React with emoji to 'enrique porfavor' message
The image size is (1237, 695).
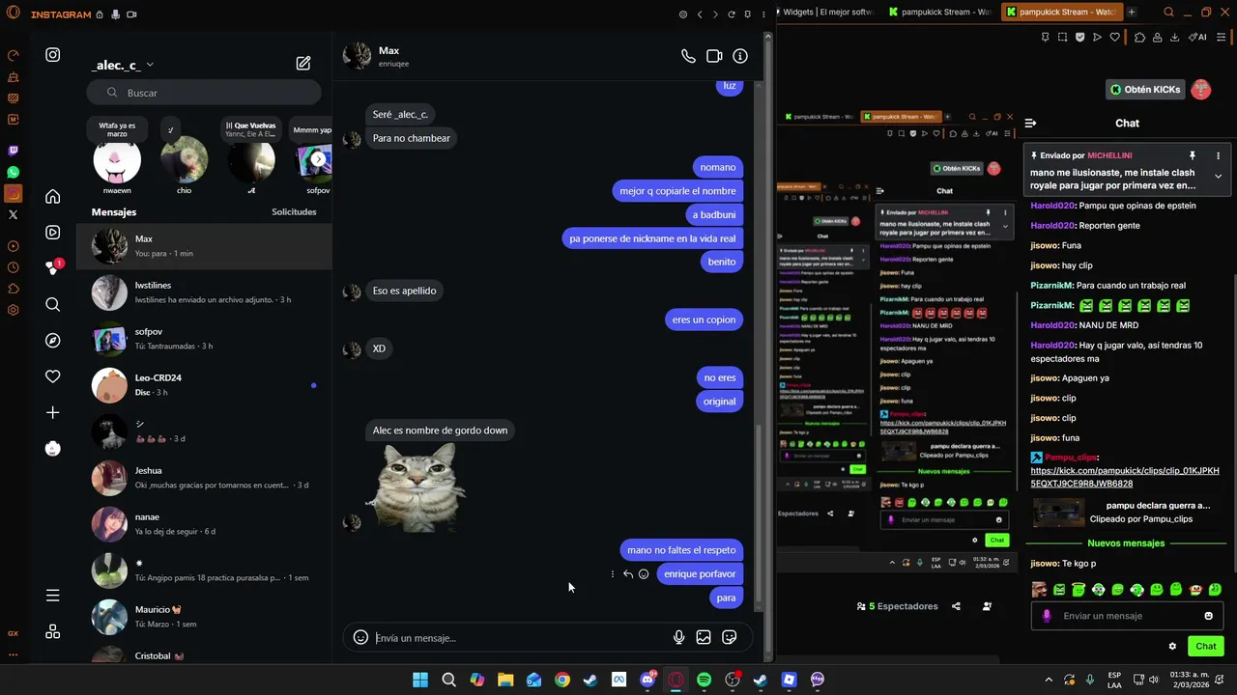(644, 574)
